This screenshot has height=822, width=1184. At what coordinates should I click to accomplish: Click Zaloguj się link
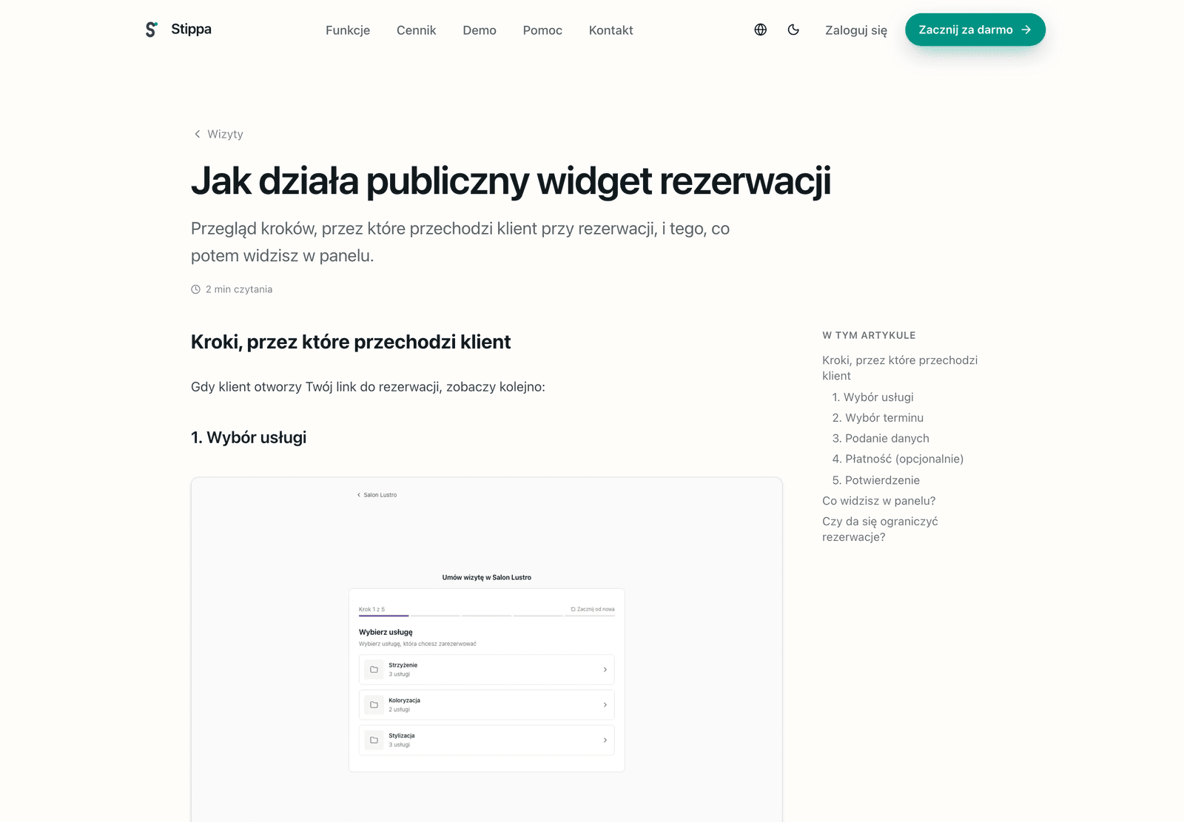point(856,30)
